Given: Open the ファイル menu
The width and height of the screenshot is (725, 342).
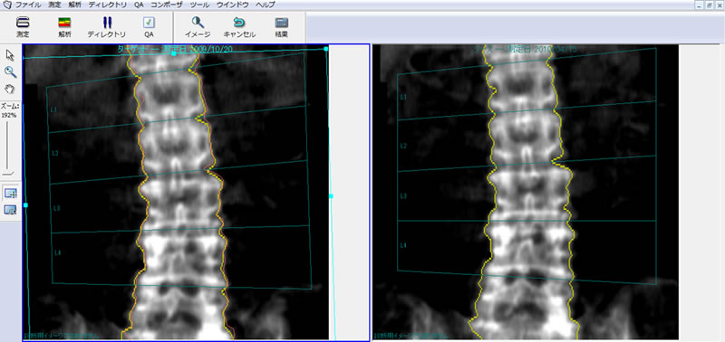Looking at the screenshot, I should click(x=27, y=5).
